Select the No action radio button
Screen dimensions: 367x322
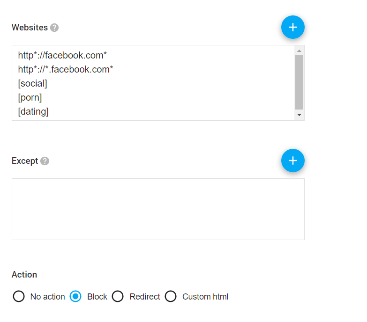point(19,297)
